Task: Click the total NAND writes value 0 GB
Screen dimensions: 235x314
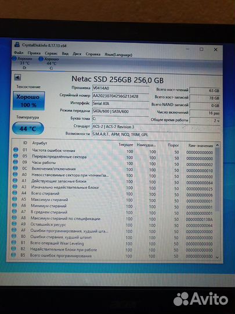Action: tap(205, 105)
